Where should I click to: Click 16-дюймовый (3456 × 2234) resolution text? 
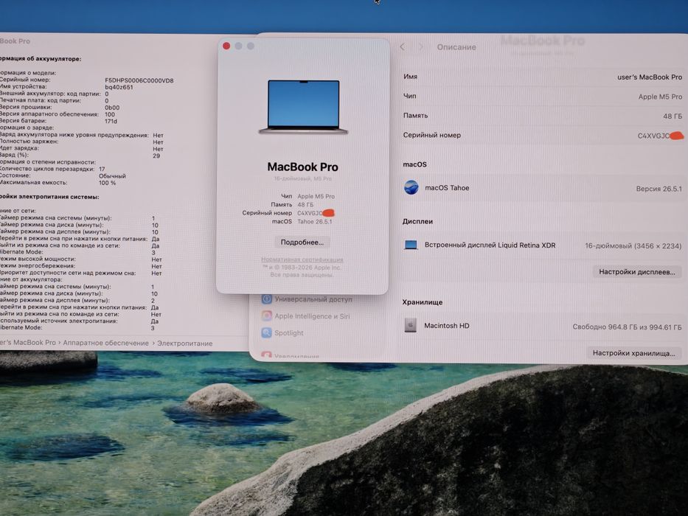coord(633,246)
